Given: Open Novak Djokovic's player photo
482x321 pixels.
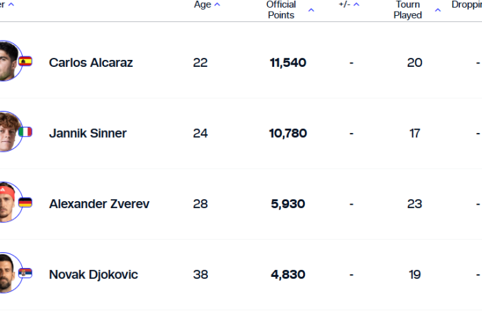Looking at the screenshot, I should (10, 273).
